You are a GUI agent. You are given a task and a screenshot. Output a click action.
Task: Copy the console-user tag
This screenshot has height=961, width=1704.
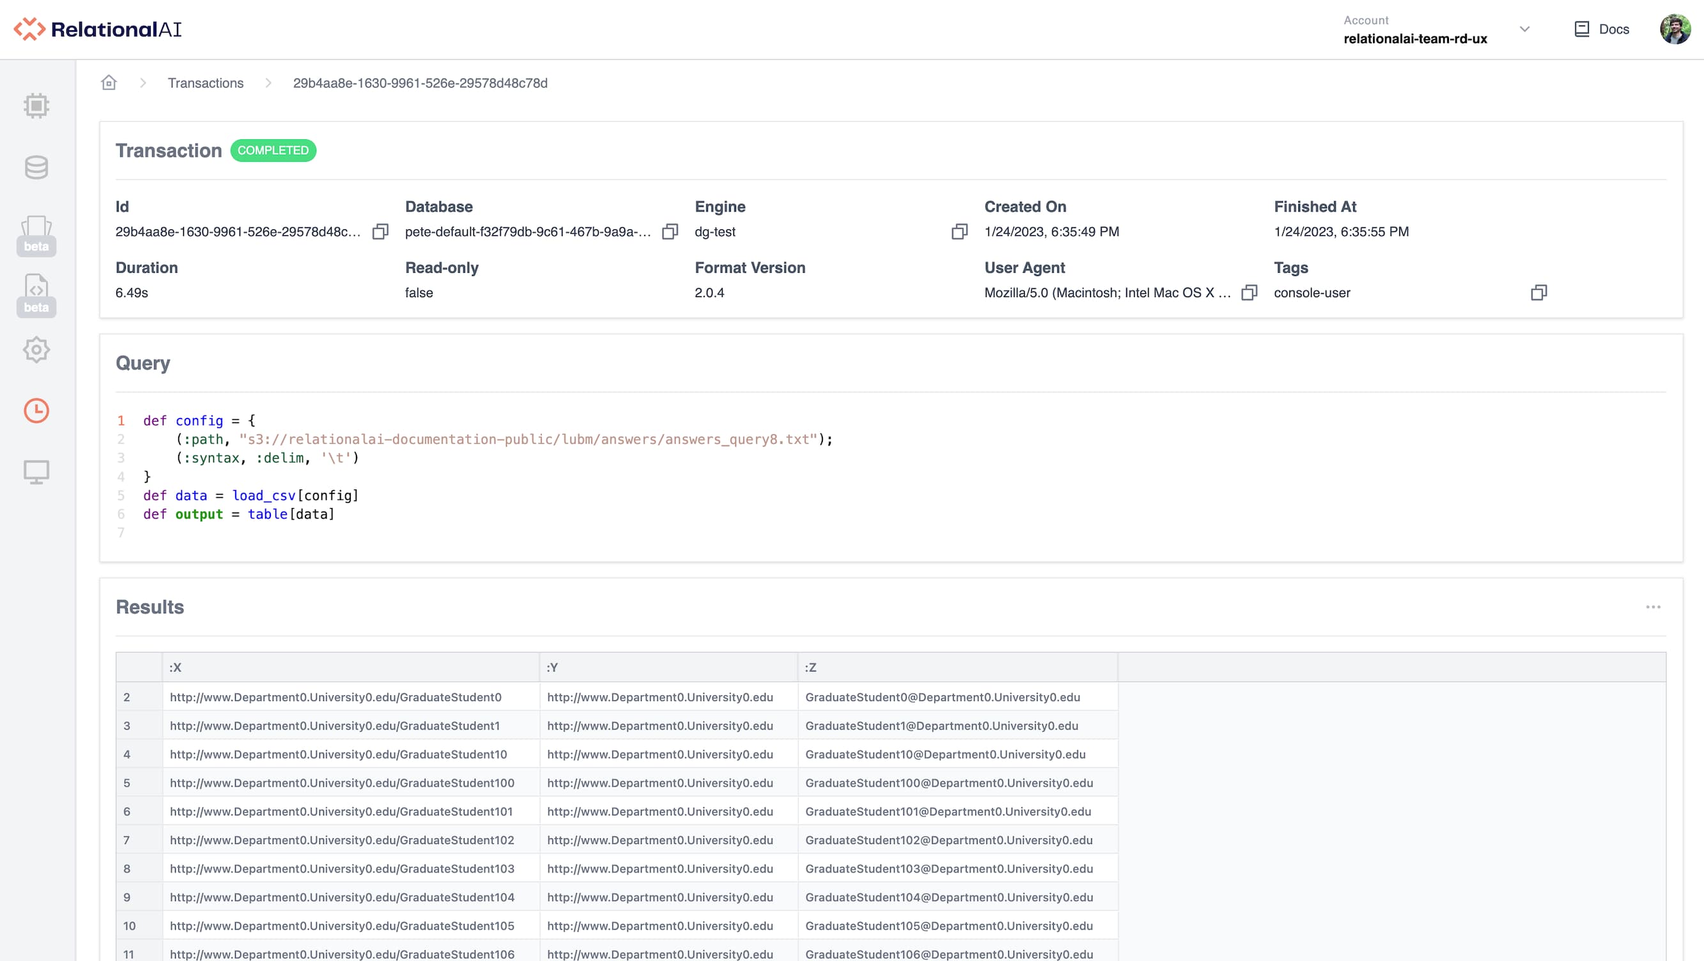click(1539, 291)
